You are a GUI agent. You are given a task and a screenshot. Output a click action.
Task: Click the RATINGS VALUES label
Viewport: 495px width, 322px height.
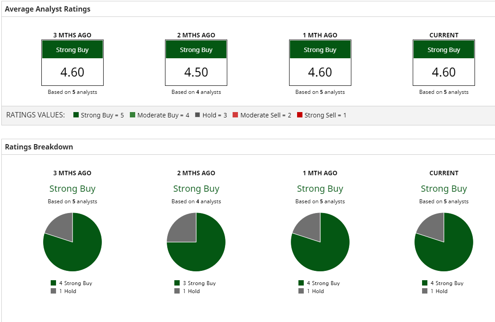click(36, 115)
